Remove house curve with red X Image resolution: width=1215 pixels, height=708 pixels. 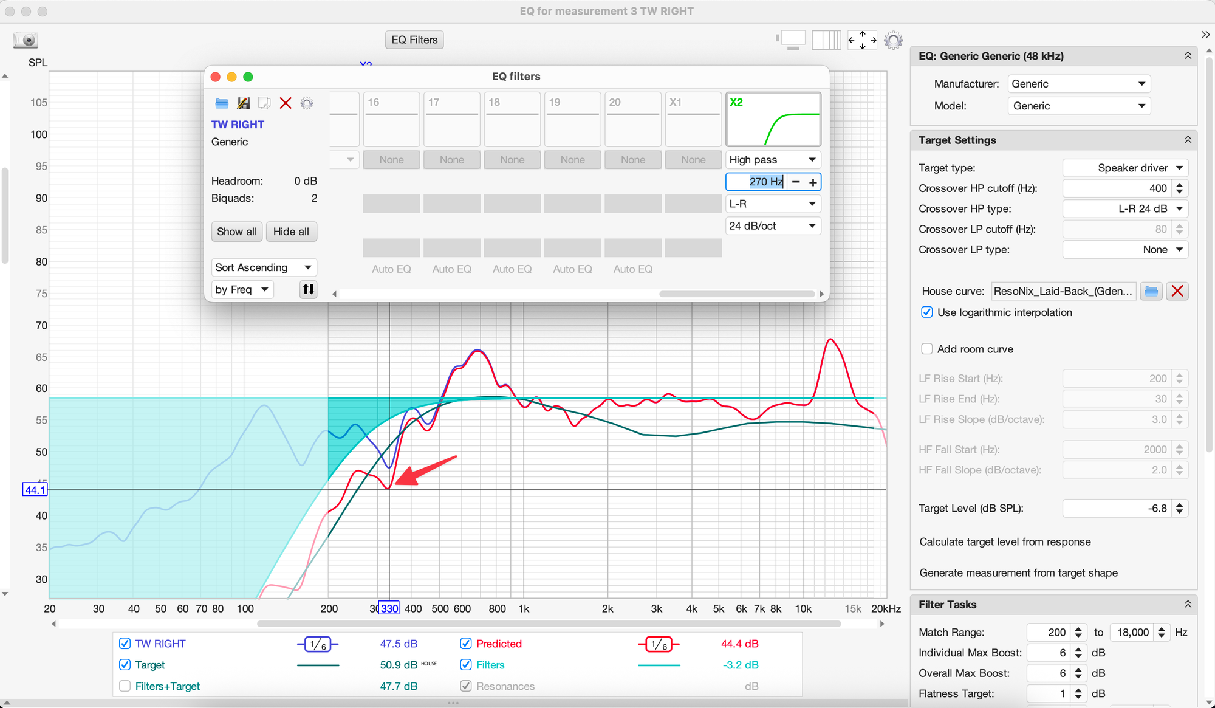coord(1177,291)
